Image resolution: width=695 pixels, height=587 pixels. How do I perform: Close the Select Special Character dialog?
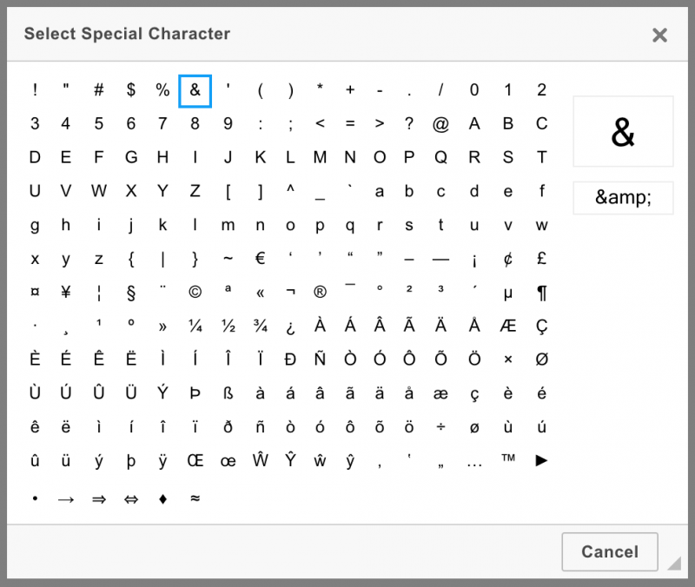pos(659,35)
